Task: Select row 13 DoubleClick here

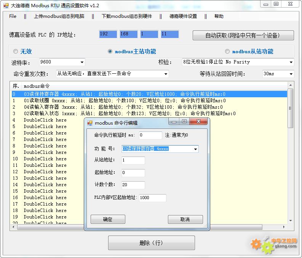Action: click(45, 178)
